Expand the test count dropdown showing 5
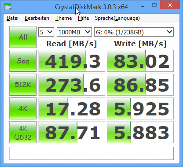 (46, 32)
